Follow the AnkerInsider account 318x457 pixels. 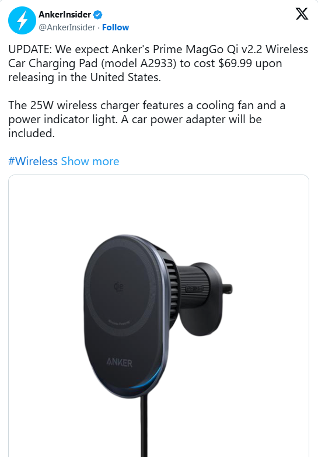(116, 27)
